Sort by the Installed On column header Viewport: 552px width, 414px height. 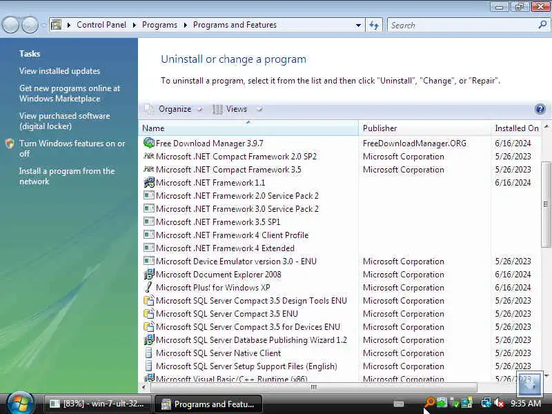[516, 128]
